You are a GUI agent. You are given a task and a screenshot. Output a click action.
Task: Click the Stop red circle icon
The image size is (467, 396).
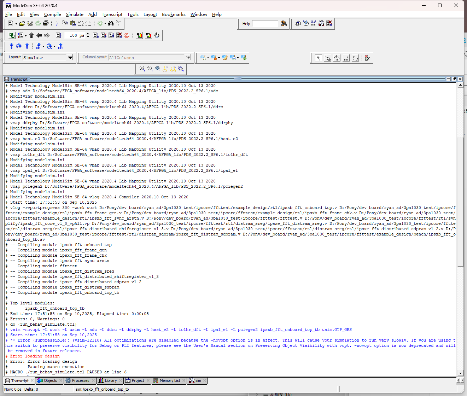coord(126,35)
